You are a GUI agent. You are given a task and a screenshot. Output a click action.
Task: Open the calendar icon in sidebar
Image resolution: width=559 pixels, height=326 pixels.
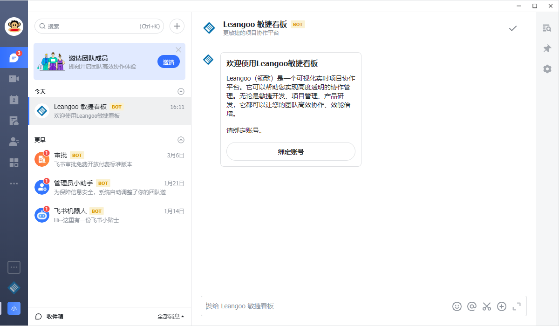point(14,100)
